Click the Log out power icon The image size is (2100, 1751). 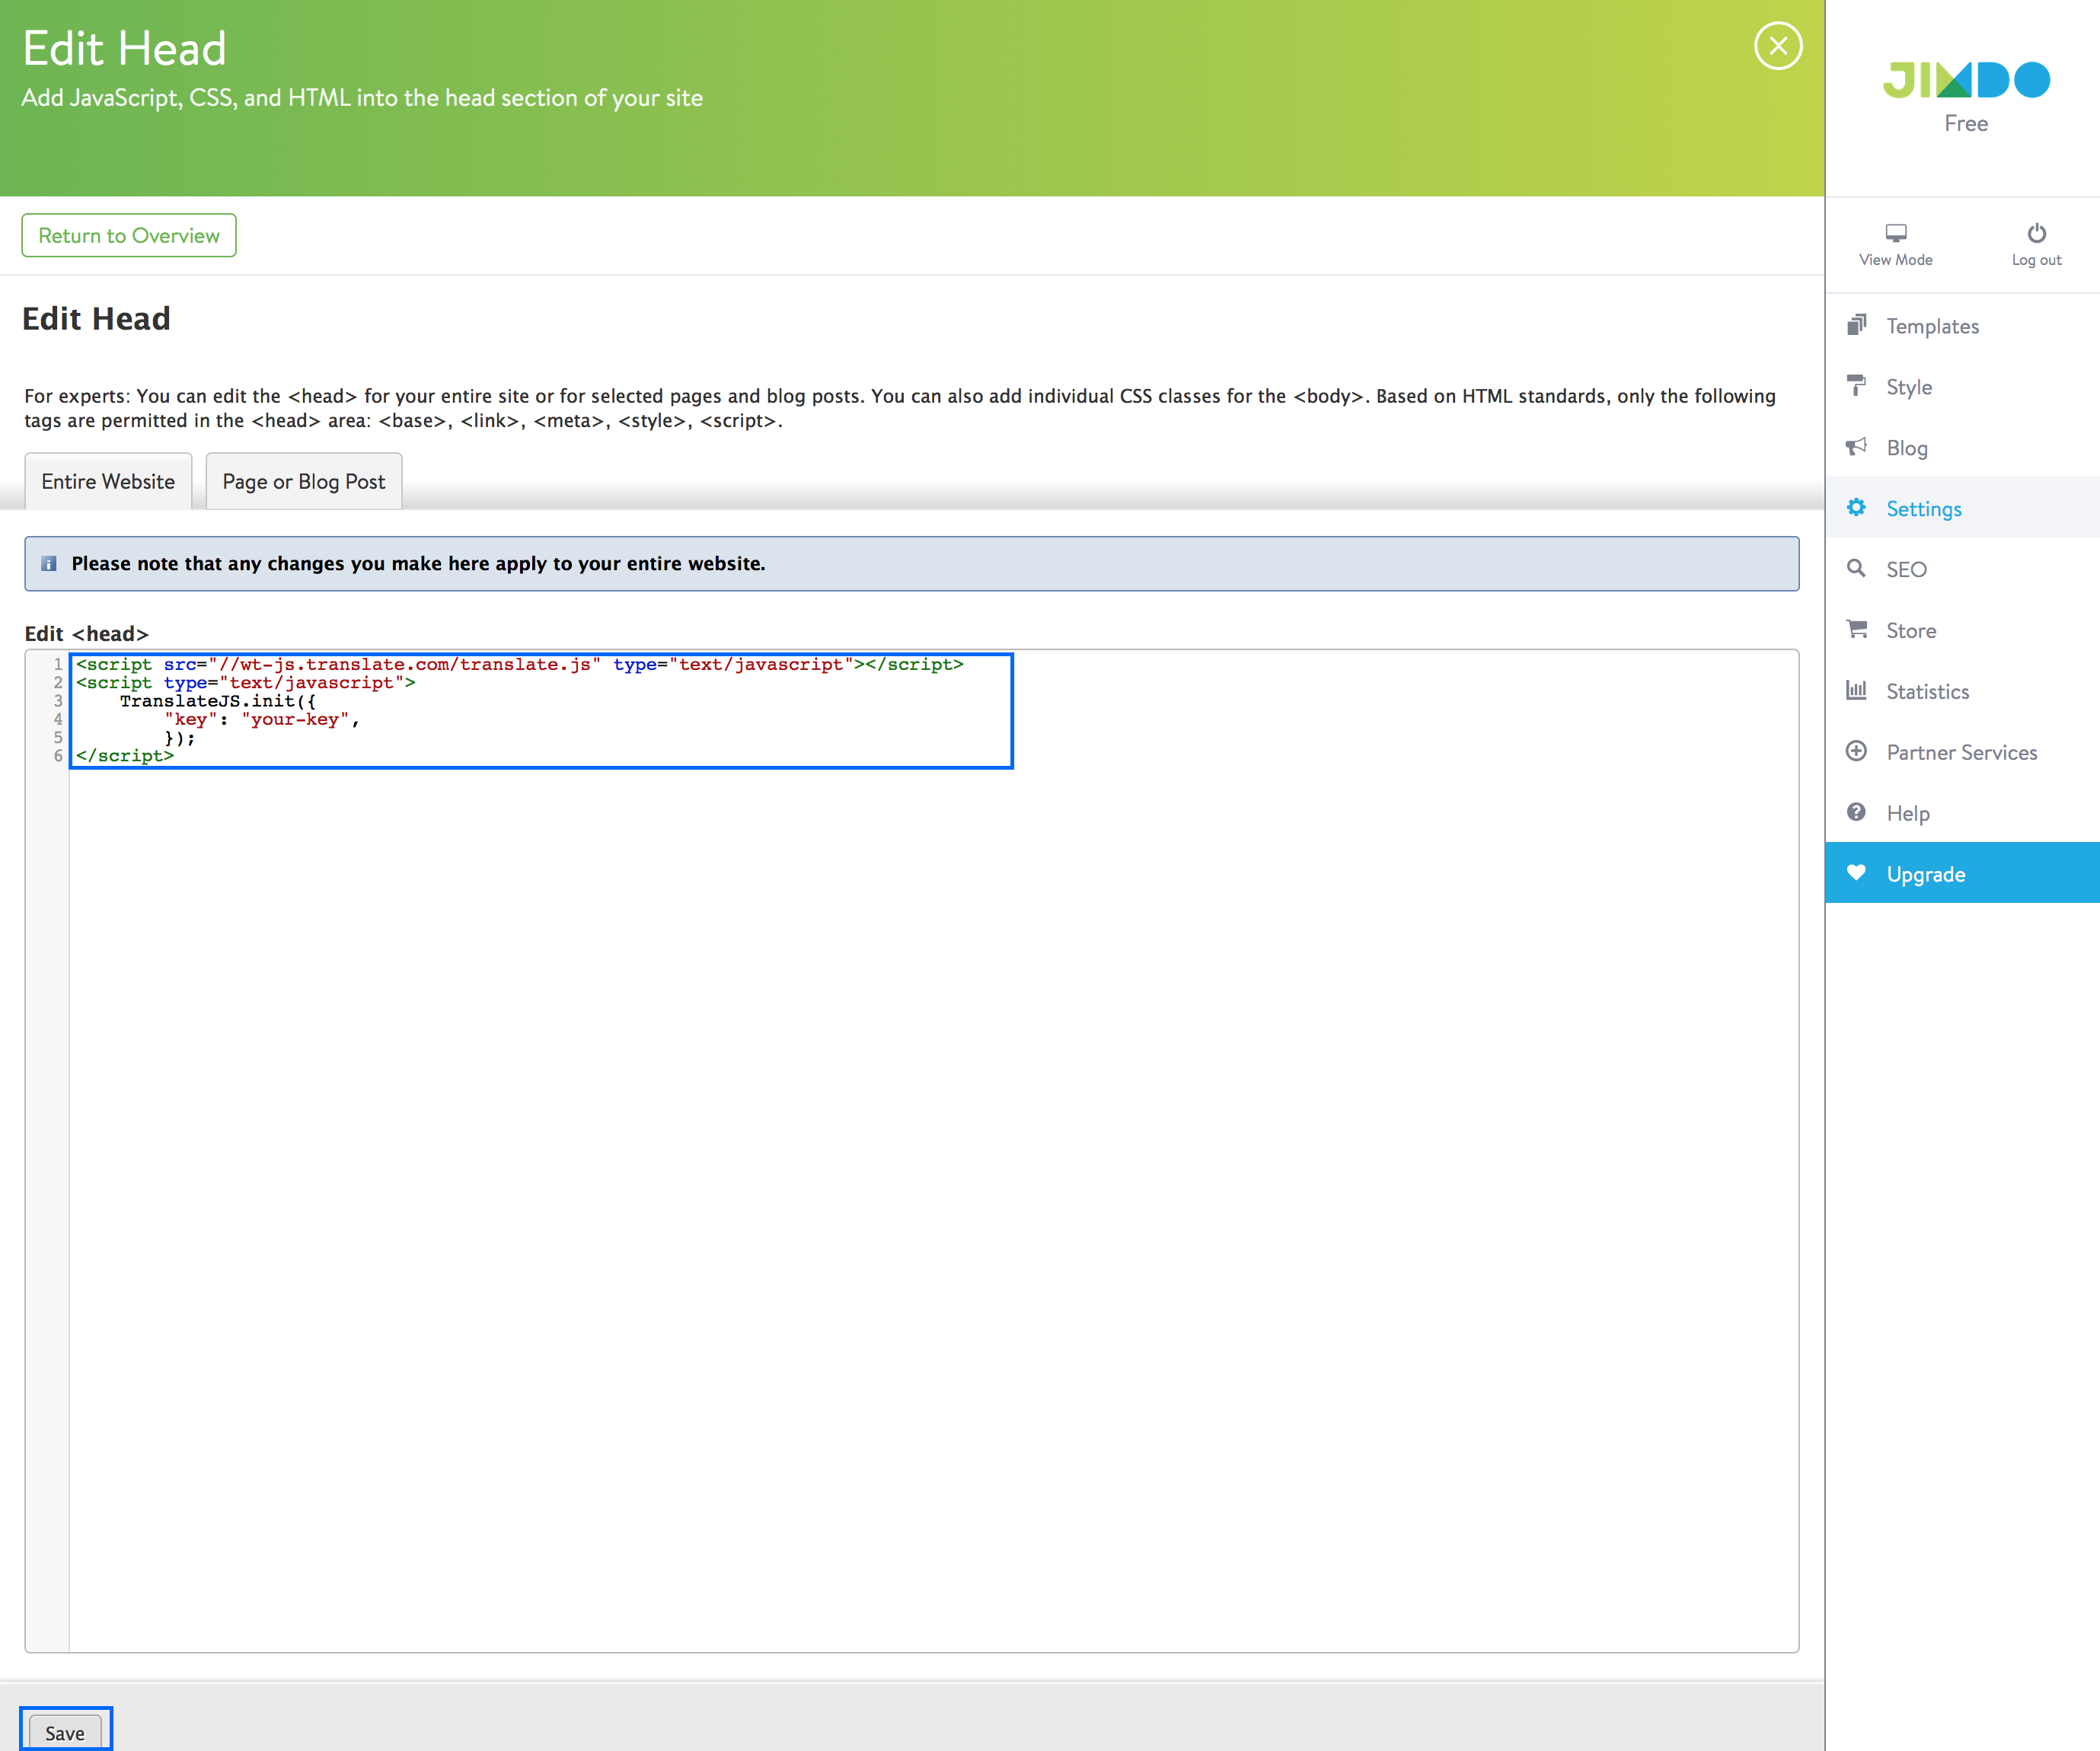pos(2036,234)
